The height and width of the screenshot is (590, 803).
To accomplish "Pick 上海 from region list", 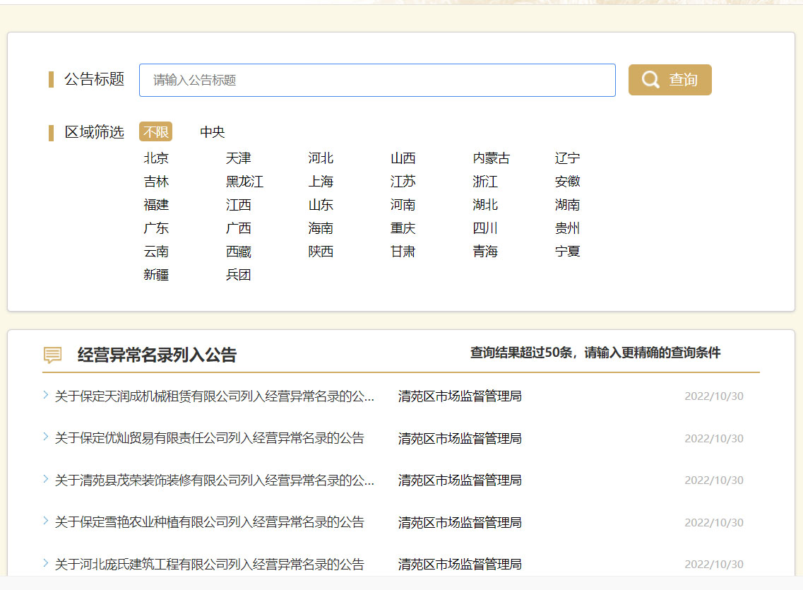I will pyautogui.click(x=321, y=182).
